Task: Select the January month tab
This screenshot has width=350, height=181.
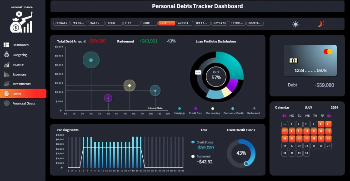Action: click(x=61, y=23)
